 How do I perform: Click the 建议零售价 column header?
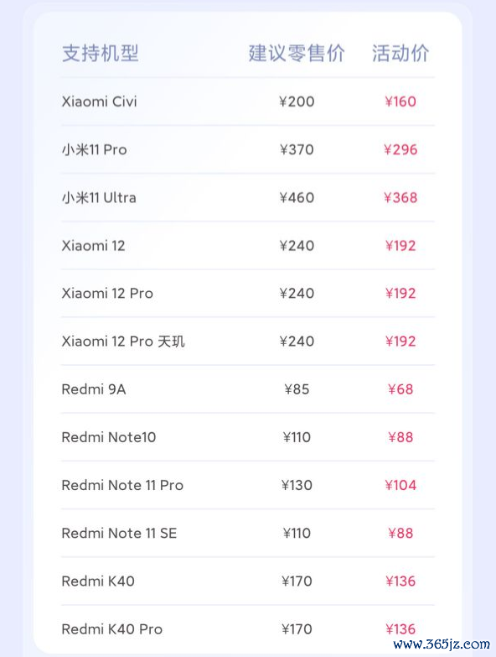click(x=297, y=53)
